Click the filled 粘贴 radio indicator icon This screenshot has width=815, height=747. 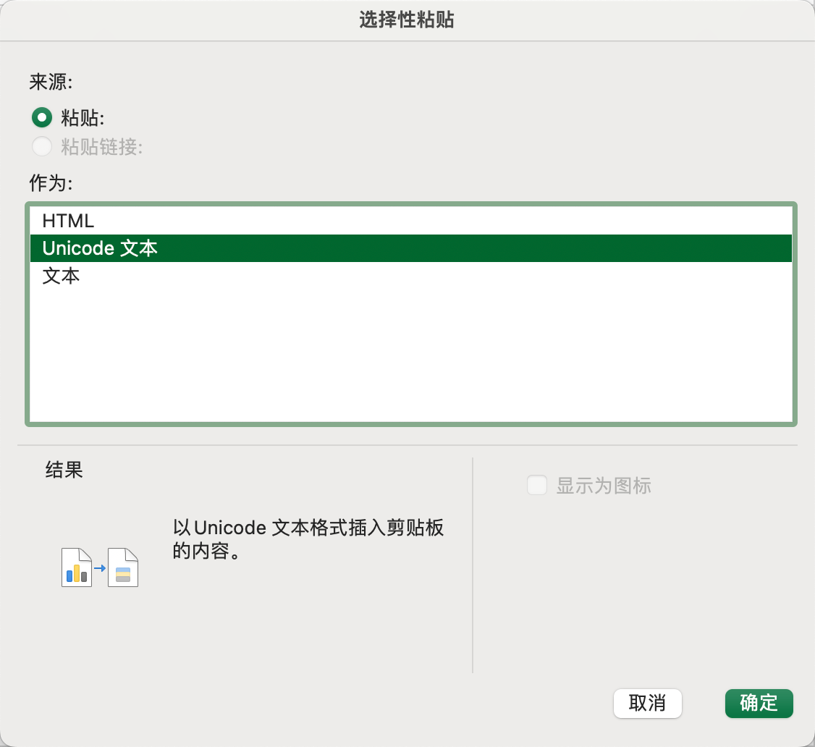(x=41, y=117)
